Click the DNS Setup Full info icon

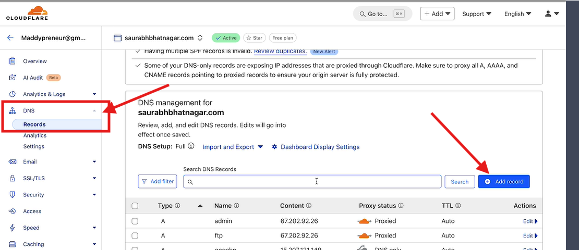pyautogui.click(x=191, y=146)
